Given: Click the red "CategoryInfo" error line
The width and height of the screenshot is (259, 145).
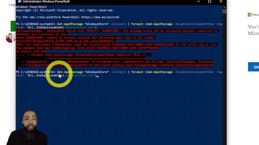Looking at the screenshot, I should tap(118, 62).
